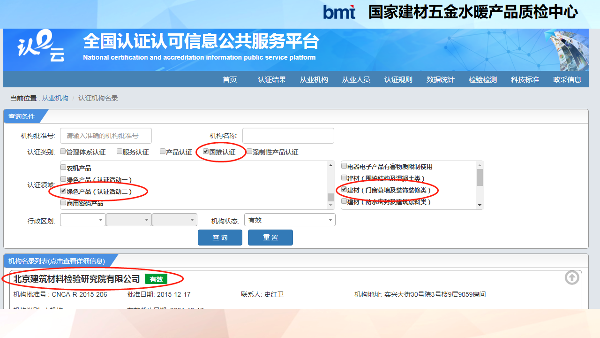Click up arrow of 认证领域 left list scrollbar
This screenshot has width=600, height=338.
click(x=331, y=165)
